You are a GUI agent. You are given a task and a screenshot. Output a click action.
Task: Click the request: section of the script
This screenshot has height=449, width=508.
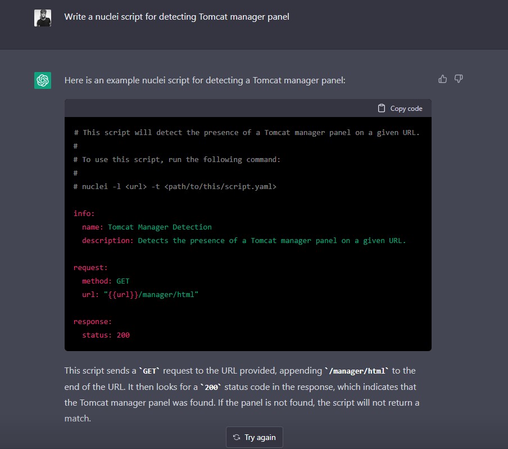click(x=89, y=267)
